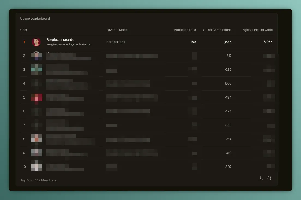Click the download leaderboard icon

coord(261,178)
